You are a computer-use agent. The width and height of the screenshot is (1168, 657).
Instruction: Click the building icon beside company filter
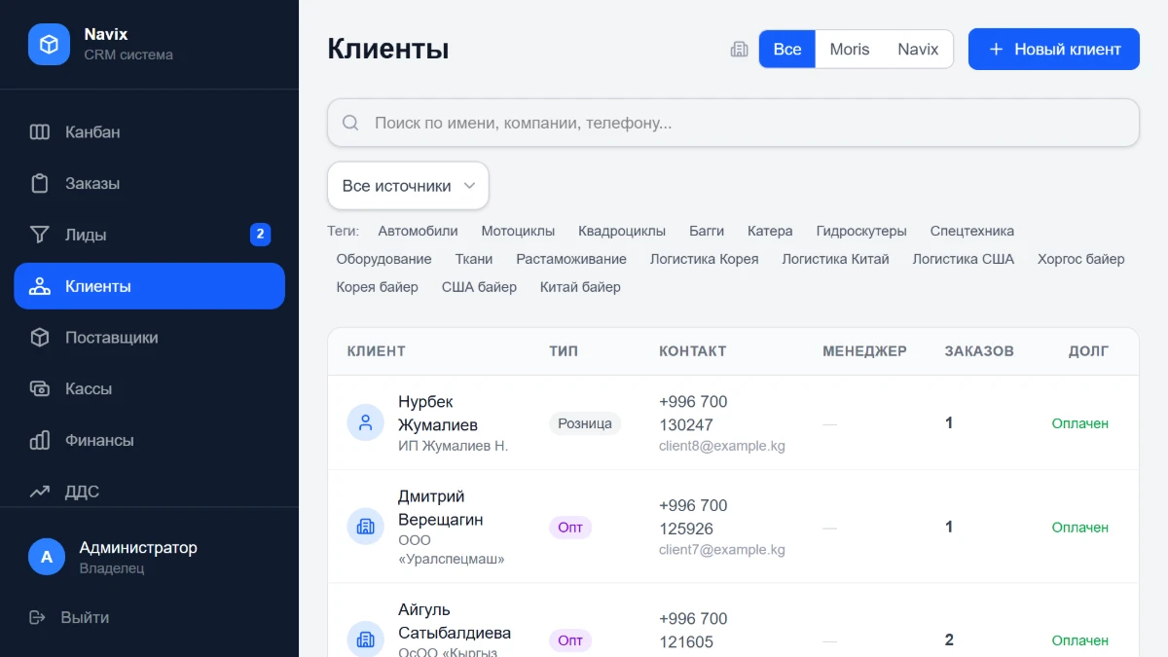coord(739,49)
